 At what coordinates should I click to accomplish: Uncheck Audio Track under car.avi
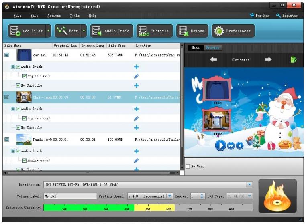[x=18, y=67]
